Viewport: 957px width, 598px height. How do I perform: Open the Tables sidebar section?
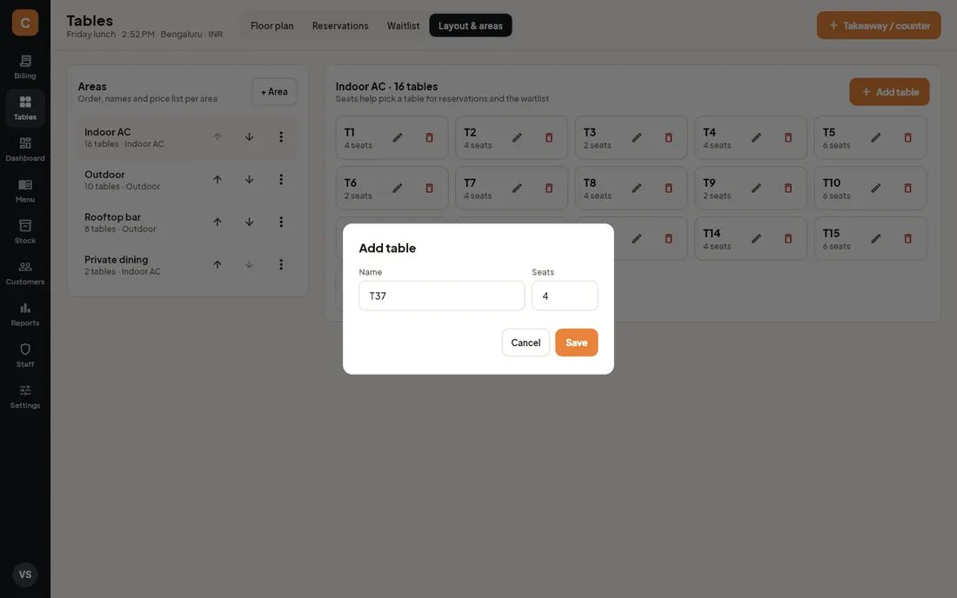click(x=25, y=108)
